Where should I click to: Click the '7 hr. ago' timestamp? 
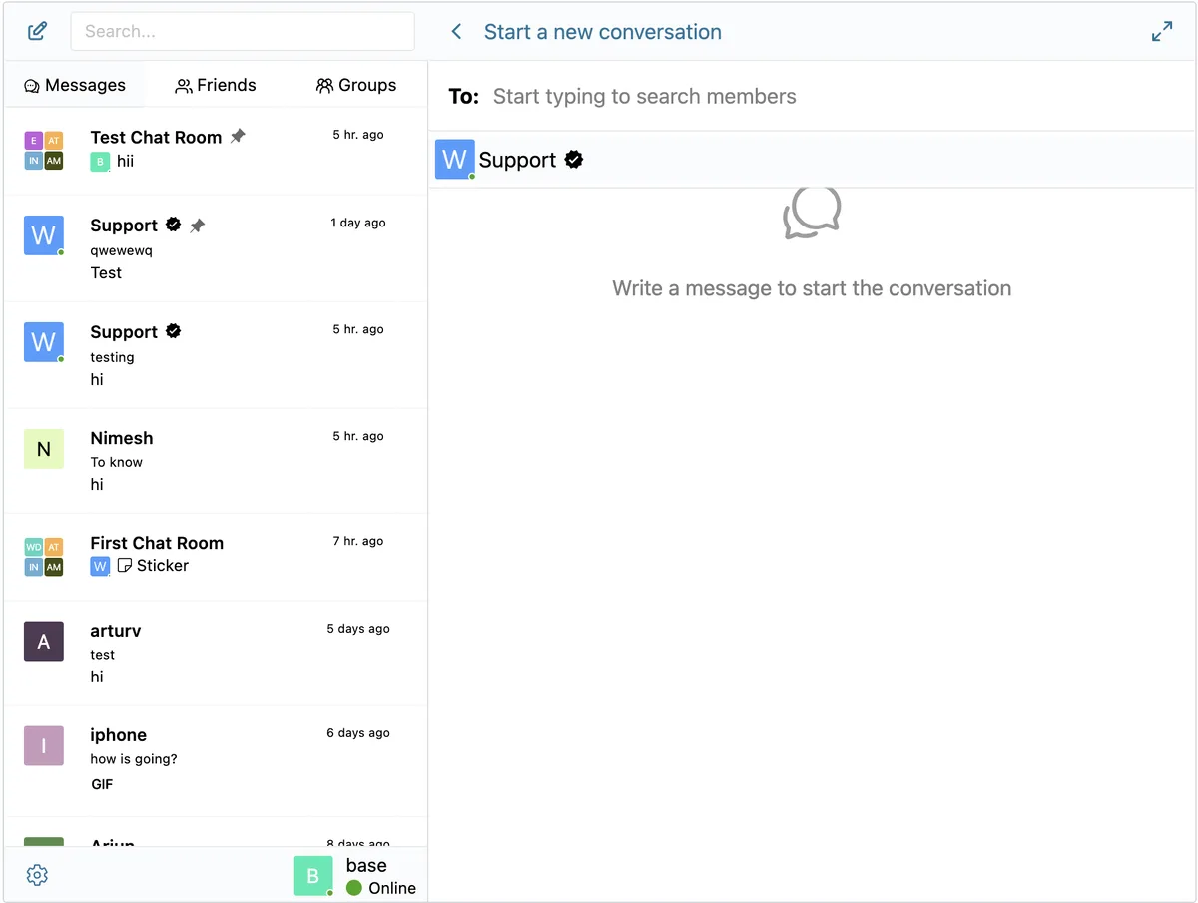click(x=358, y=541)
